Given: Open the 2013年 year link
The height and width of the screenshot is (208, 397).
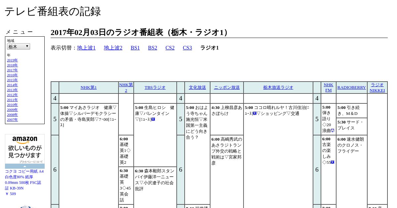Looking at the screenshot, I should [12, 90].
